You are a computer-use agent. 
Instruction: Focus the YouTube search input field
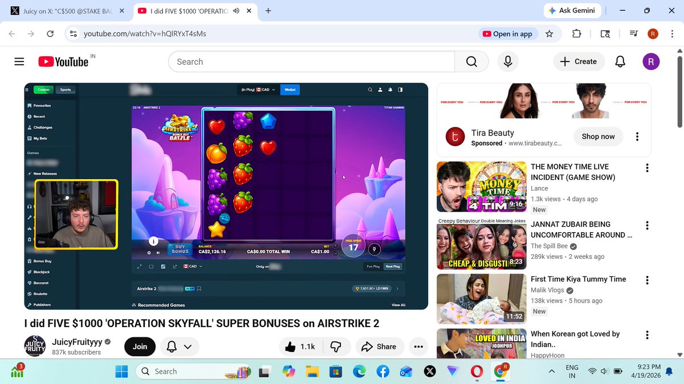(x=311, y=61)
